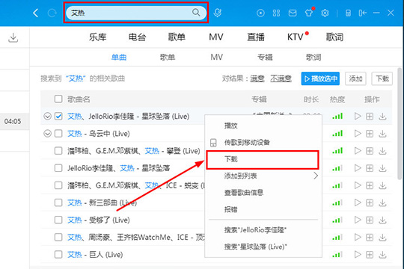This screenshot has width=404, height=269.
Task: Click the vertical scrollbar of results list
Action: pyautogui.click(x=400, y=123)
